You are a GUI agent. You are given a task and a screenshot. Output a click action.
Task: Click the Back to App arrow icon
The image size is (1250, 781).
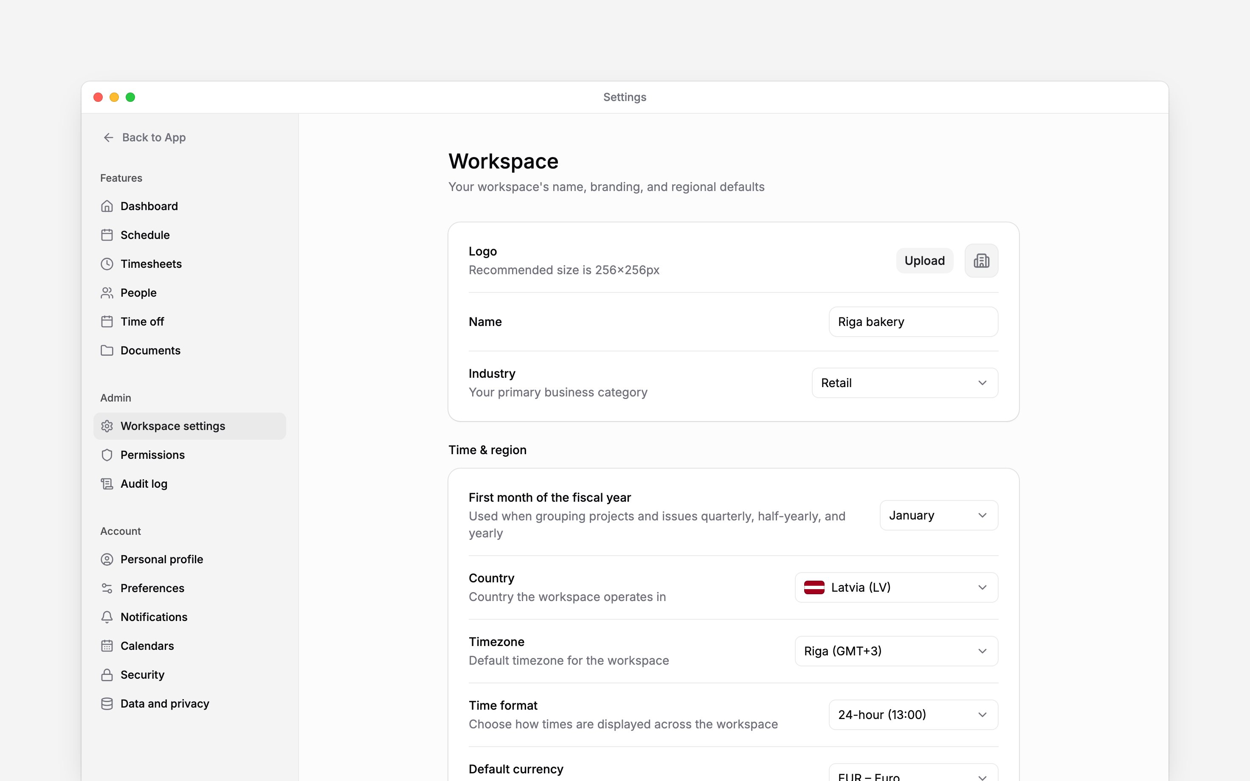point(108,138)
